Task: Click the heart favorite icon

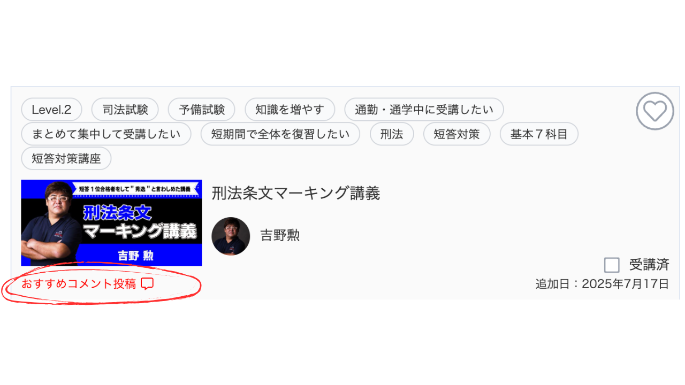Action: click(655, 111)
